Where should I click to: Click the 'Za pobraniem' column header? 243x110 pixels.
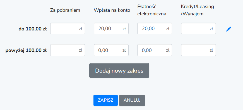[x=65, y=10]
